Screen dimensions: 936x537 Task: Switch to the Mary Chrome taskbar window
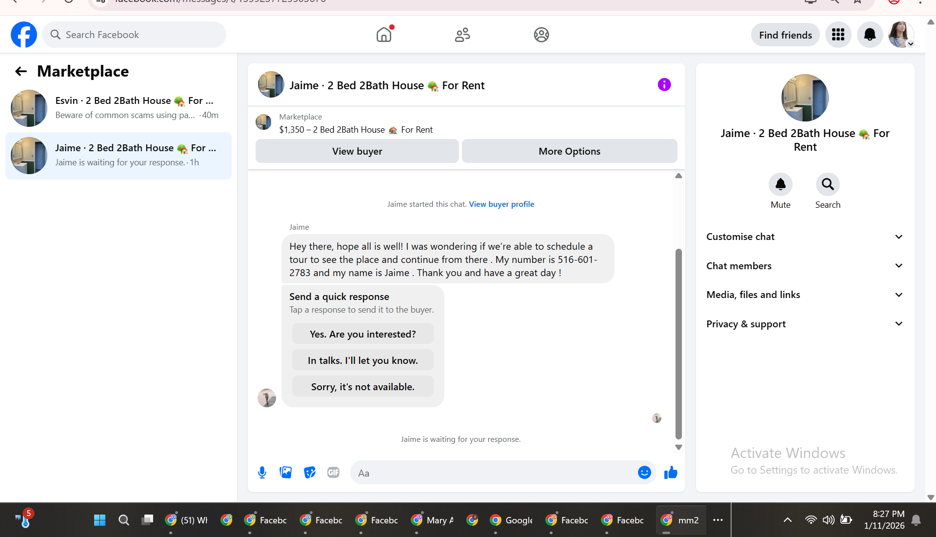point(433,520)
